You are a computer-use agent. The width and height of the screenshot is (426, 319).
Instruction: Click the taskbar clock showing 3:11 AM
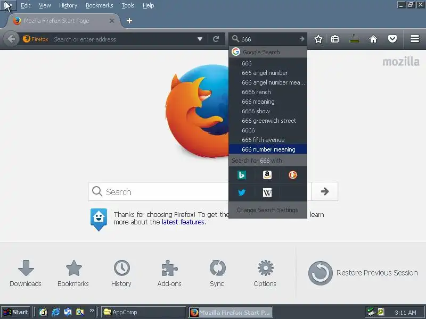coord(405,313)
